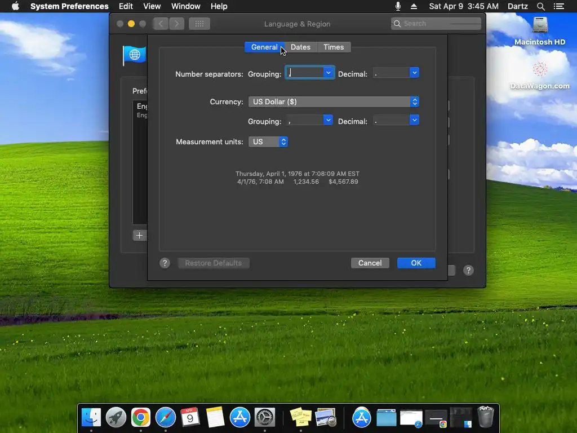Click Show All grid button in toolbar

[x=199, y=24]
